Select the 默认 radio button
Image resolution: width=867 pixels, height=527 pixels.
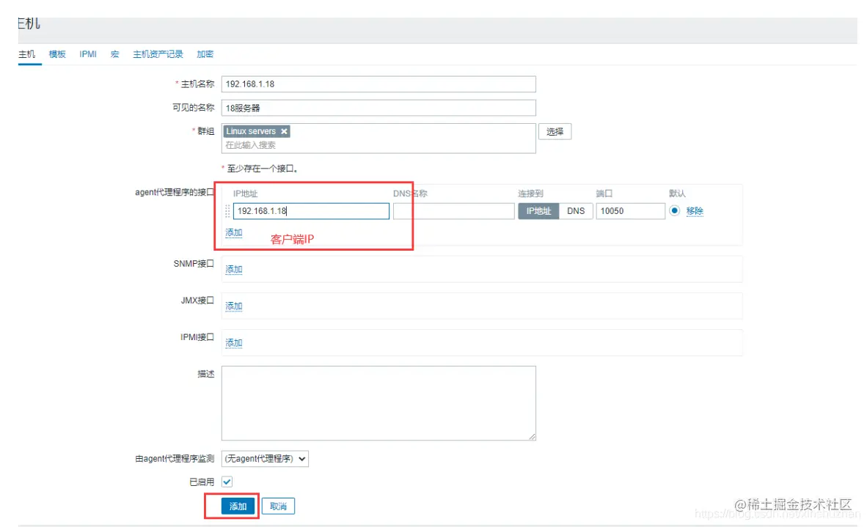[675, 210]
